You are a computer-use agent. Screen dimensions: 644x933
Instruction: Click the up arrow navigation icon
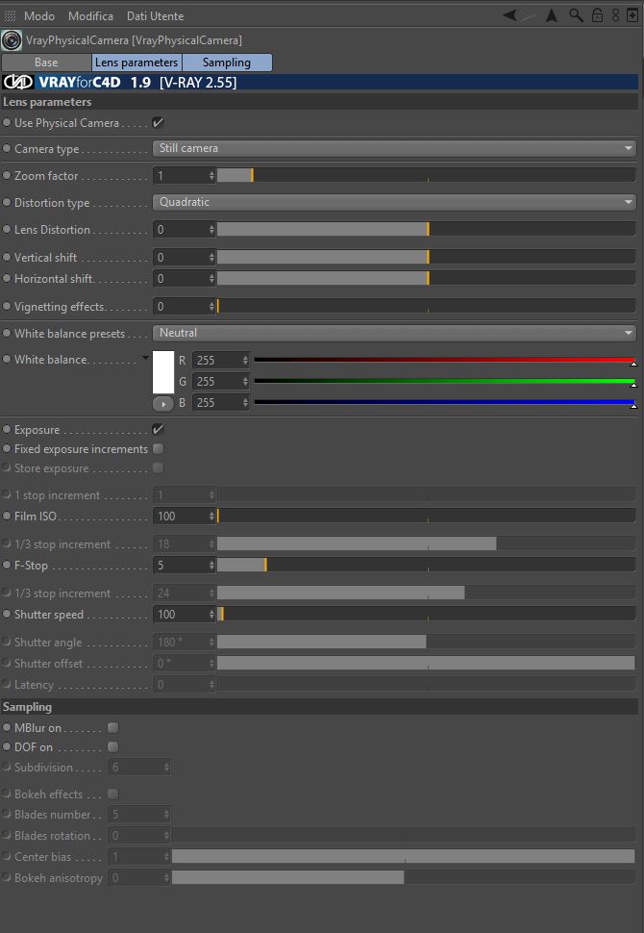point(552,15)
